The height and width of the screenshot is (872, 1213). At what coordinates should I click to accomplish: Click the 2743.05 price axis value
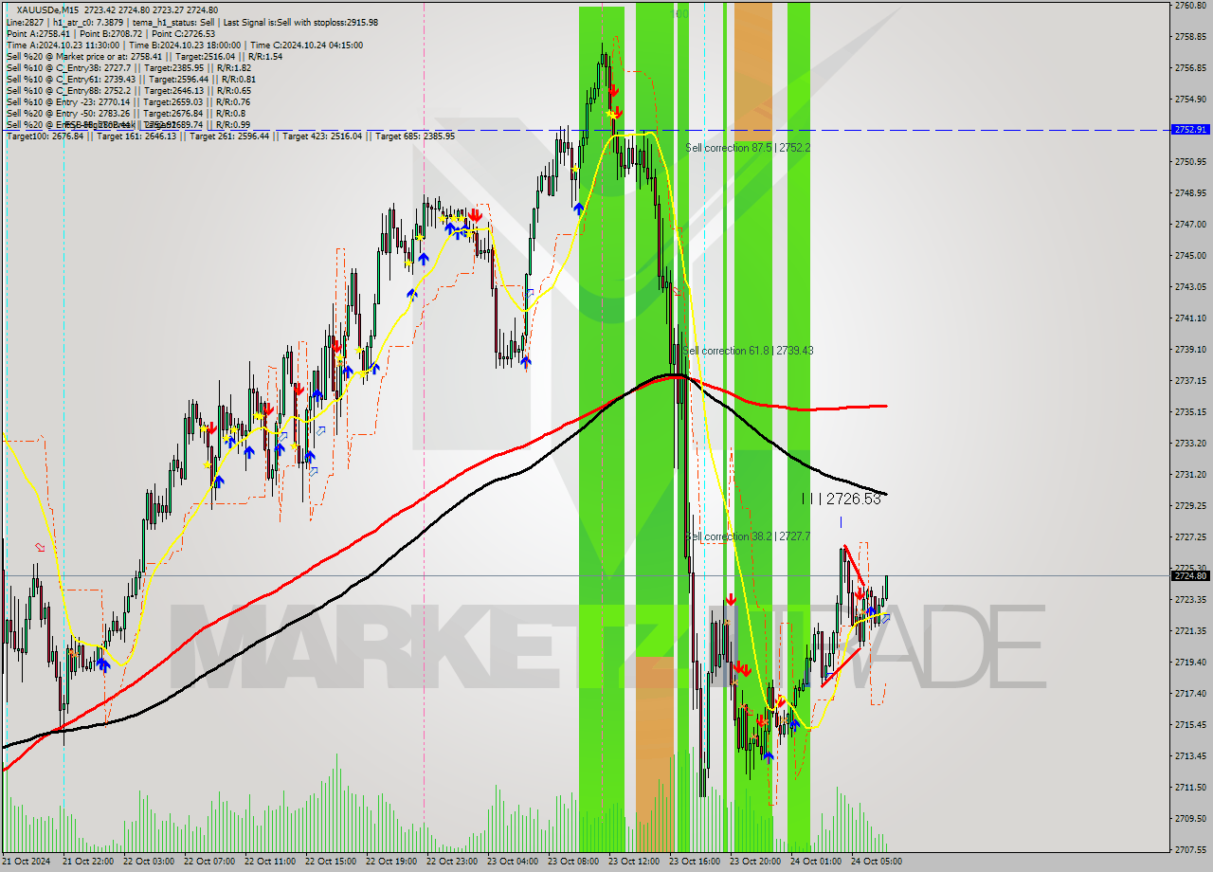pyautogui.click(x=1190, y=287)
